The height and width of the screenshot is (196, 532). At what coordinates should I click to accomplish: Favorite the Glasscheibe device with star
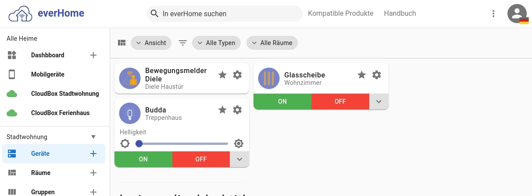[x=362, y=75]
